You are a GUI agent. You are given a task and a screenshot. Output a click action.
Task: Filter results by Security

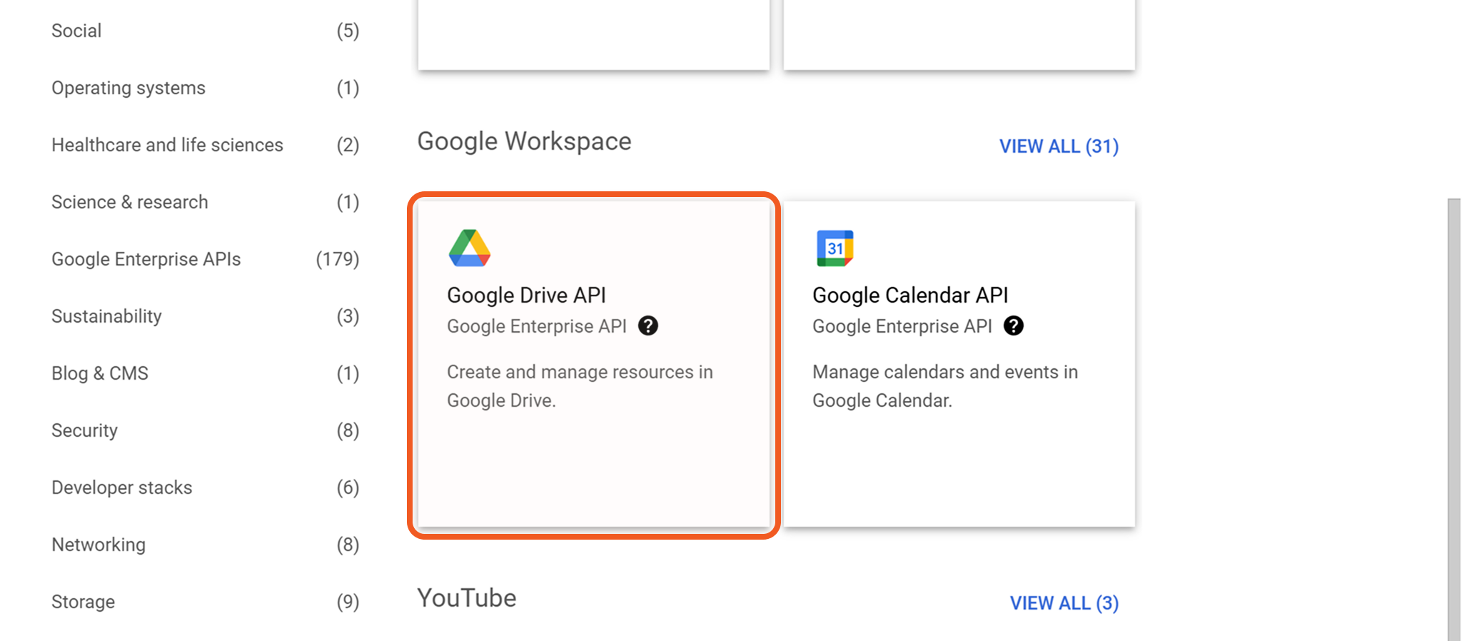point(84,430)
